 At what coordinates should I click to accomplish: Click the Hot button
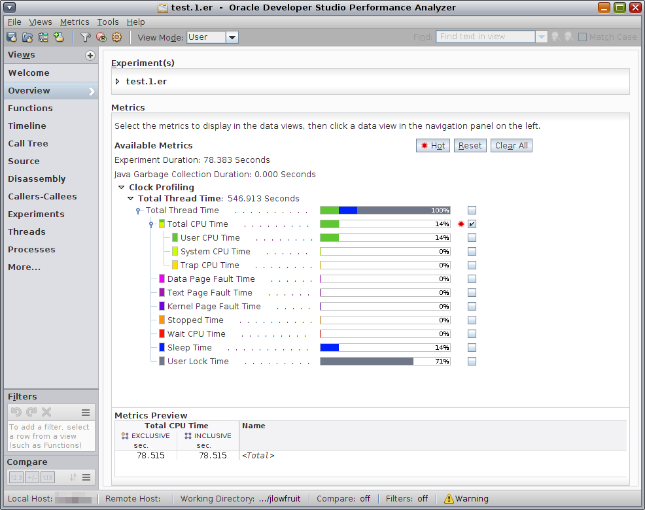[433, 146]
